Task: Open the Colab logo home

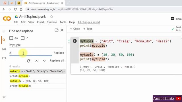Action: pyautogui.click(x=7, y=18)
